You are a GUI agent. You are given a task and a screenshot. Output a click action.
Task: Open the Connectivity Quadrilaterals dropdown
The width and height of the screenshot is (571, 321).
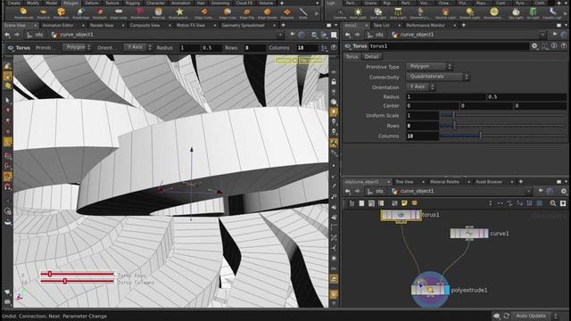pyautogui.click(x=437, y=77)
